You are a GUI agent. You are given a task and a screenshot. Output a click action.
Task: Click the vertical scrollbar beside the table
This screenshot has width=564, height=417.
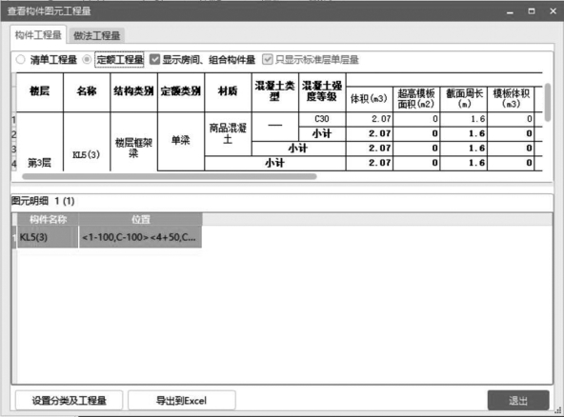click(x=548, y=103)
